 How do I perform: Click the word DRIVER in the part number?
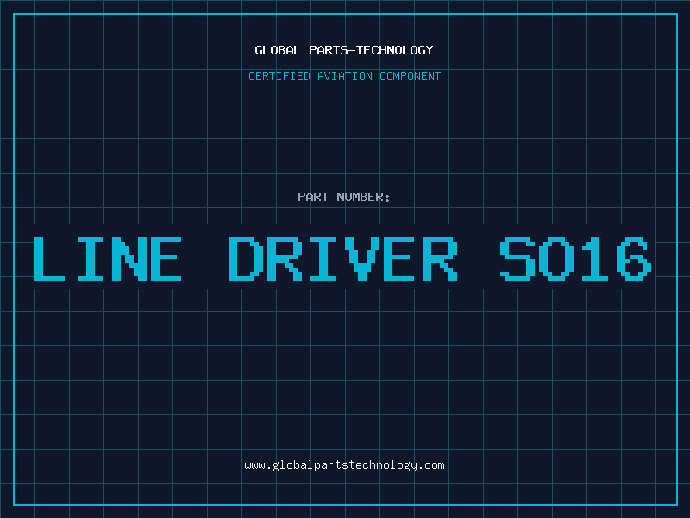(342, 258)
